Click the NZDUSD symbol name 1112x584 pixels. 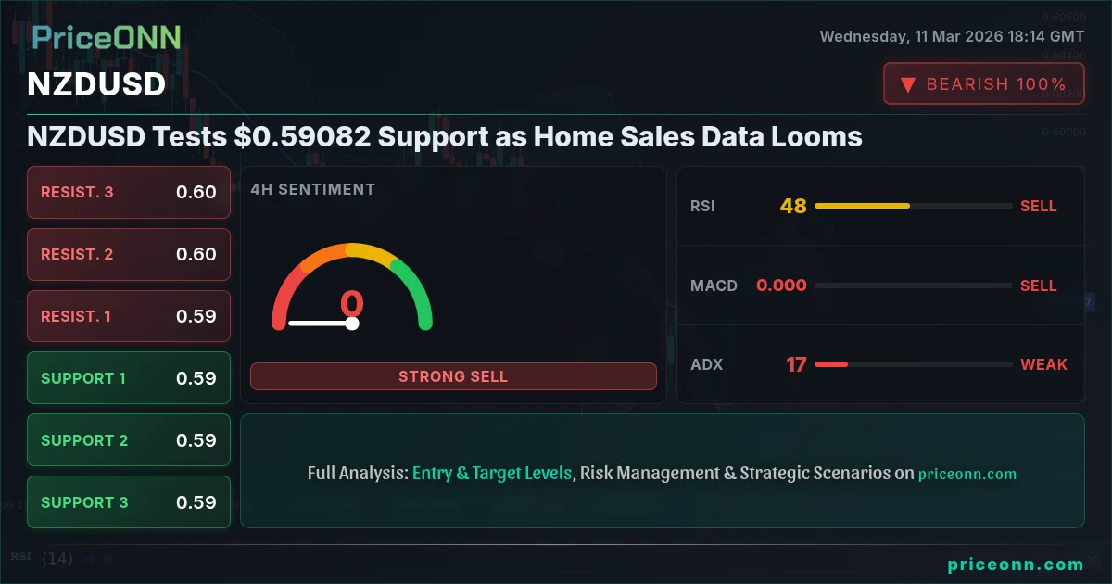[96, 84]
